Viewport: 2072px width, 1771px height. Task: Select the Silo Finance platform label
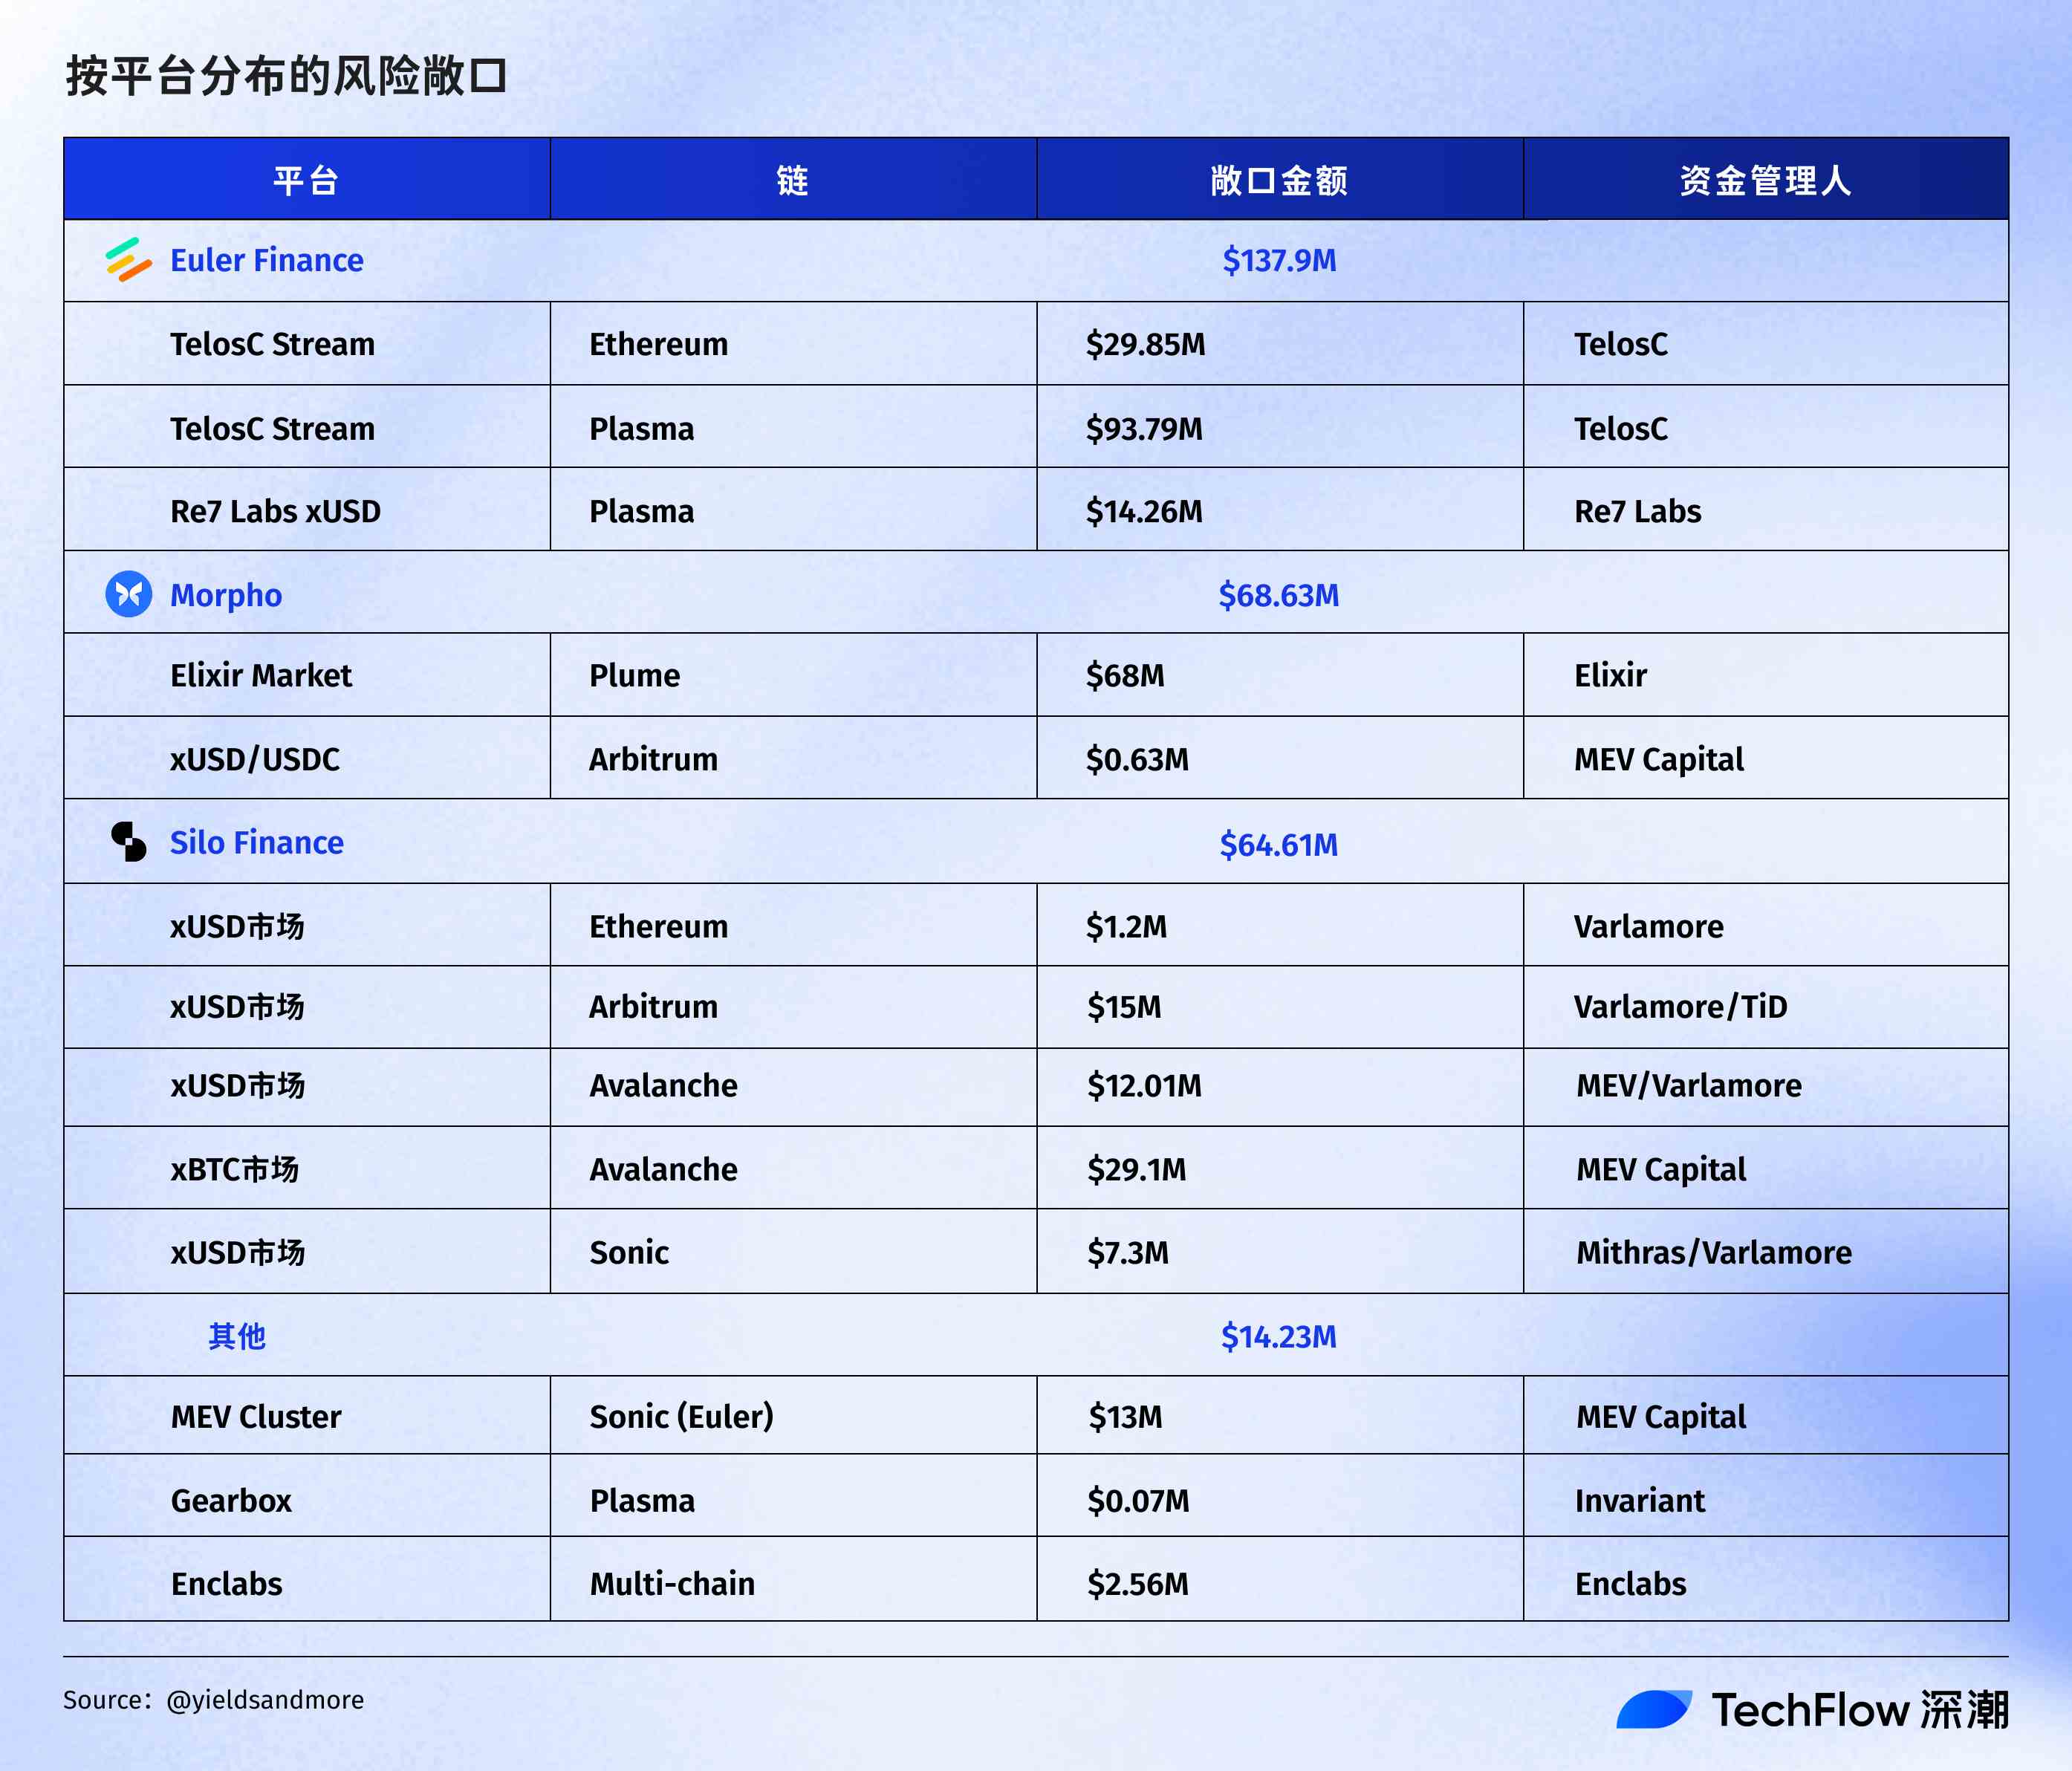click(x=255, y=843)
